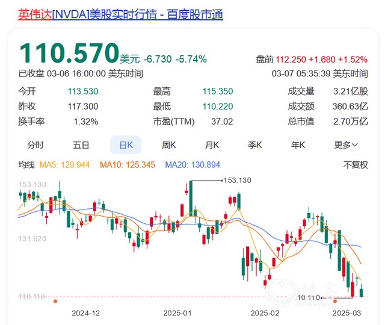Click the MA10: 125.345 indicator label

pyautogui.click(x=128, y=165)
